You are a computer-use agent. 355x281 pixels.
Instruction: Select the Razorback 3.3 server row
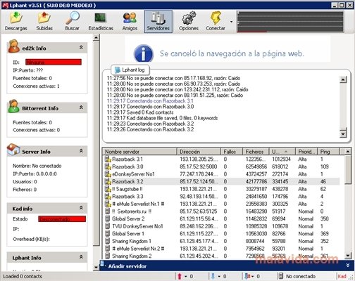pyautogui.click(x=222, y=197)
